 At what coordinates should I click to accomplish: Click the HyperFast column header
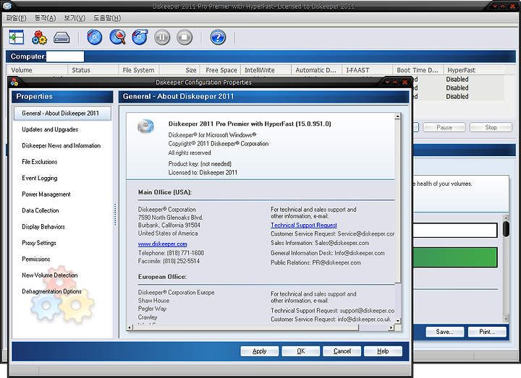[474, 70]
